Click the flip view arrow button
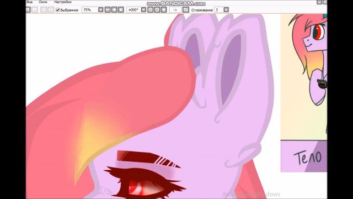The height and width of the screenshot is (199, 353). [175, 10]
